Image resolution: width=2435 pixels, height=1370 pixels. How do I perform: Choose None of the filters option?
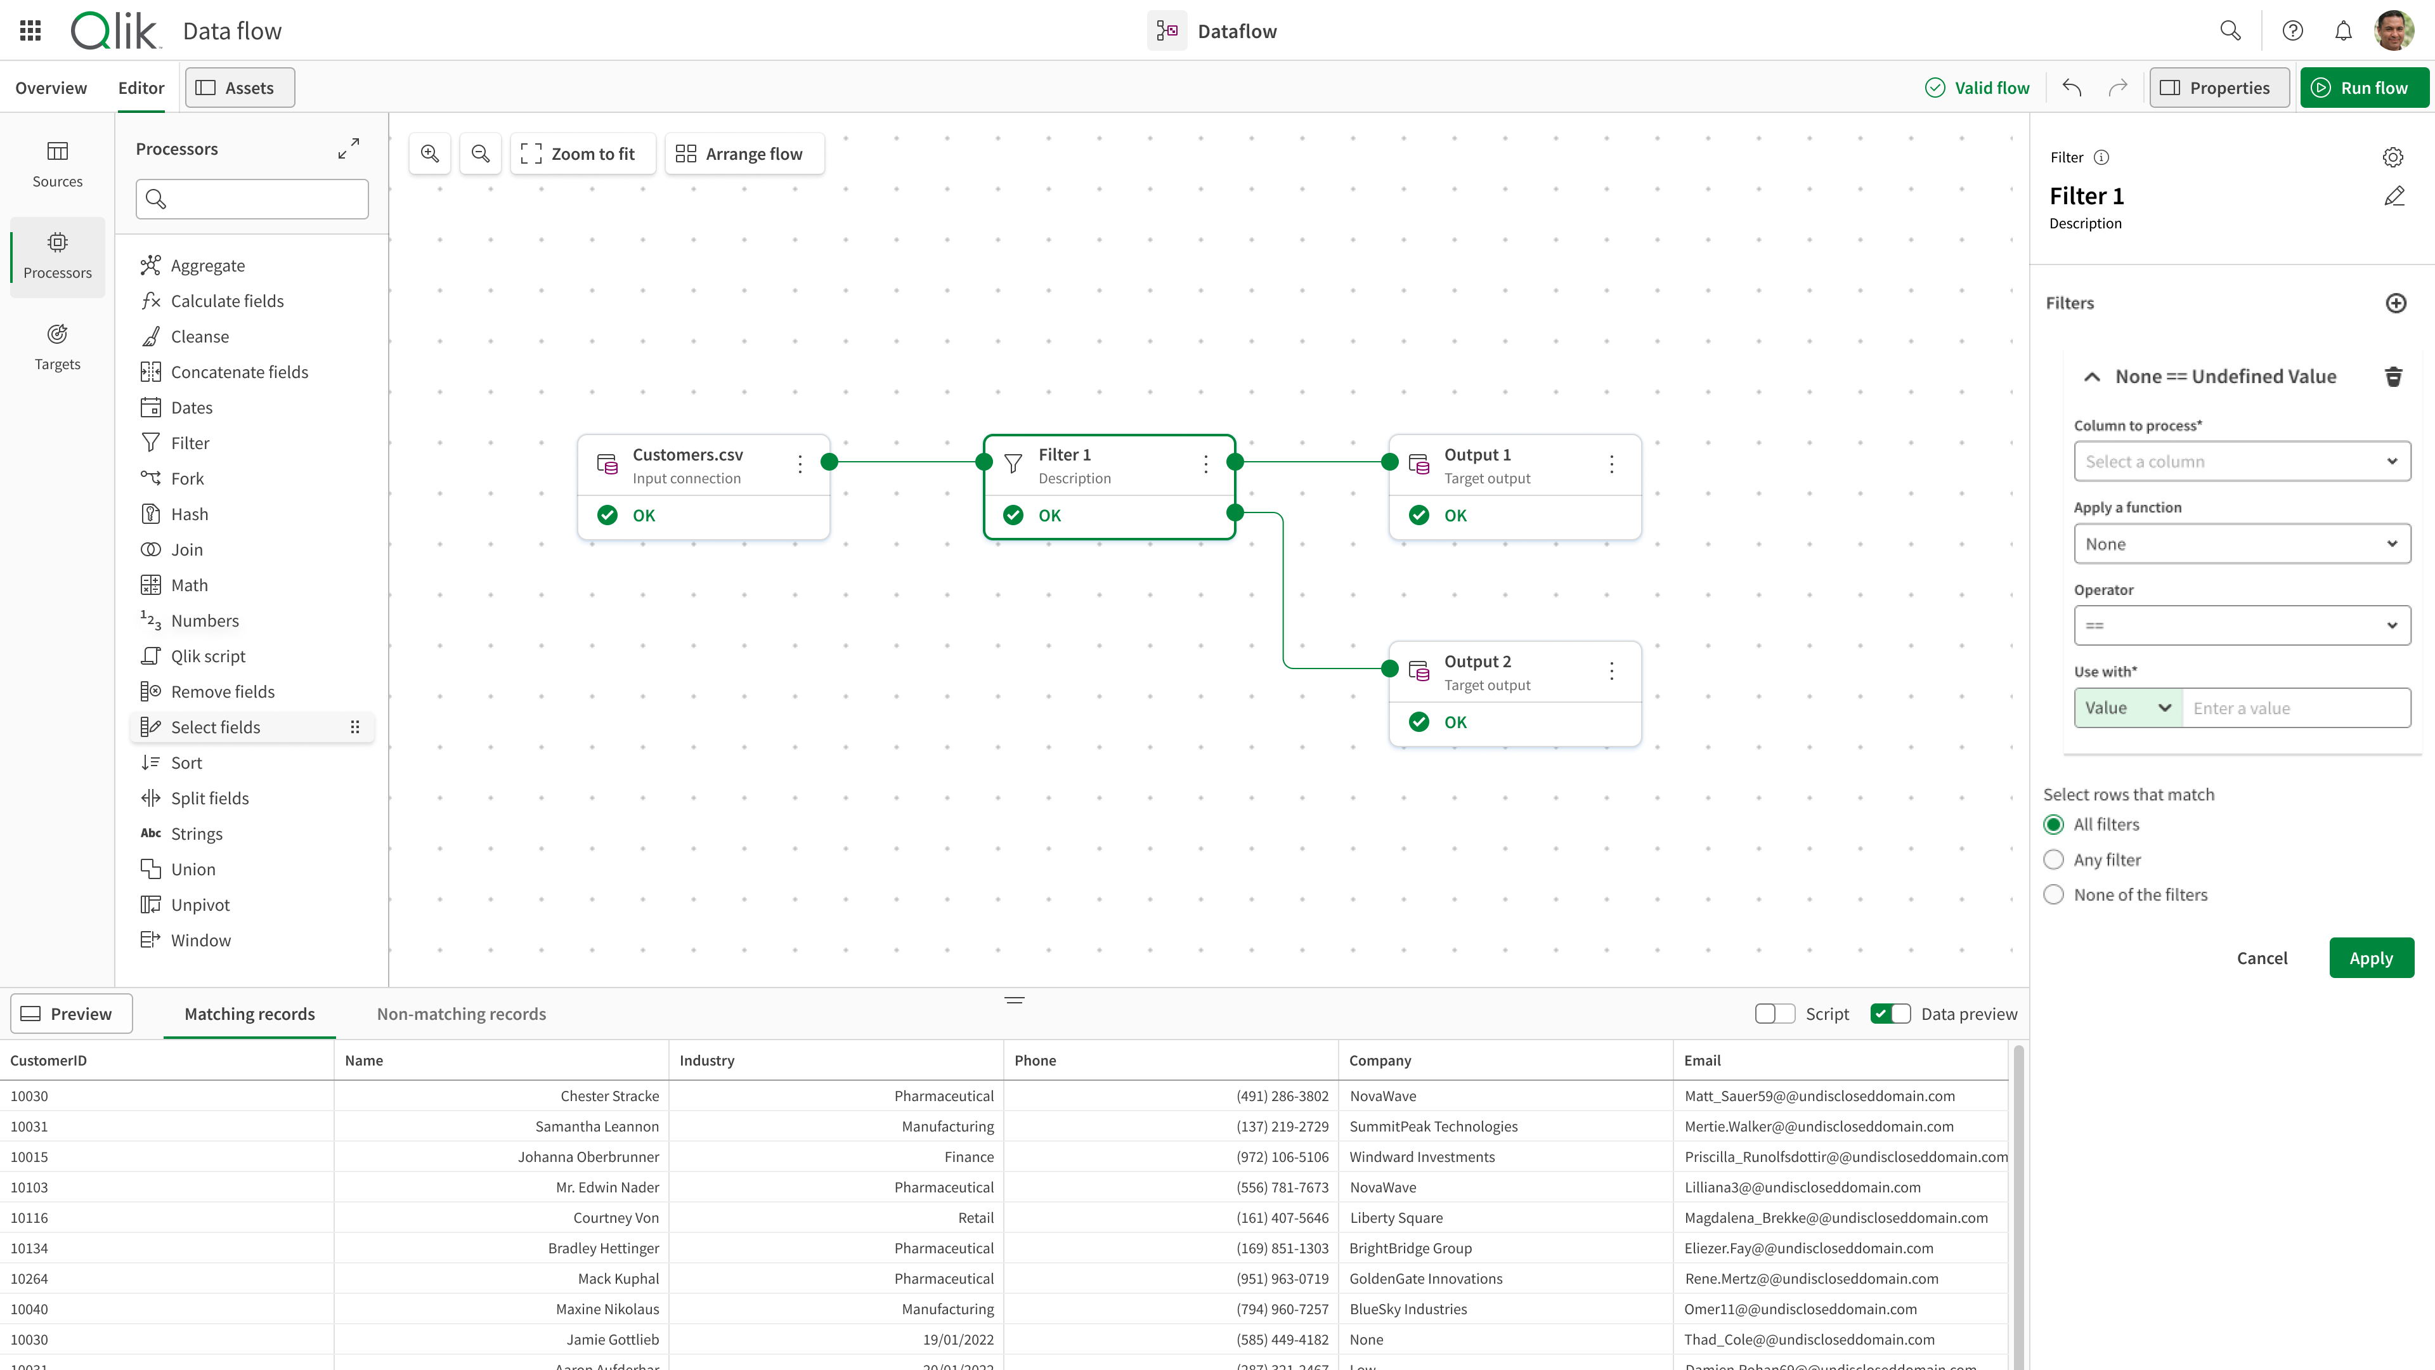coord(2053,894)
